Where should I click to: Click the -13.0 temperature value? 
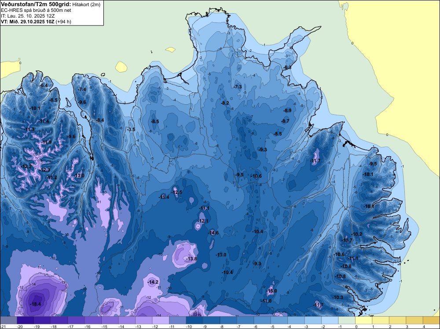pyautogui.click(x=79, y=175)
